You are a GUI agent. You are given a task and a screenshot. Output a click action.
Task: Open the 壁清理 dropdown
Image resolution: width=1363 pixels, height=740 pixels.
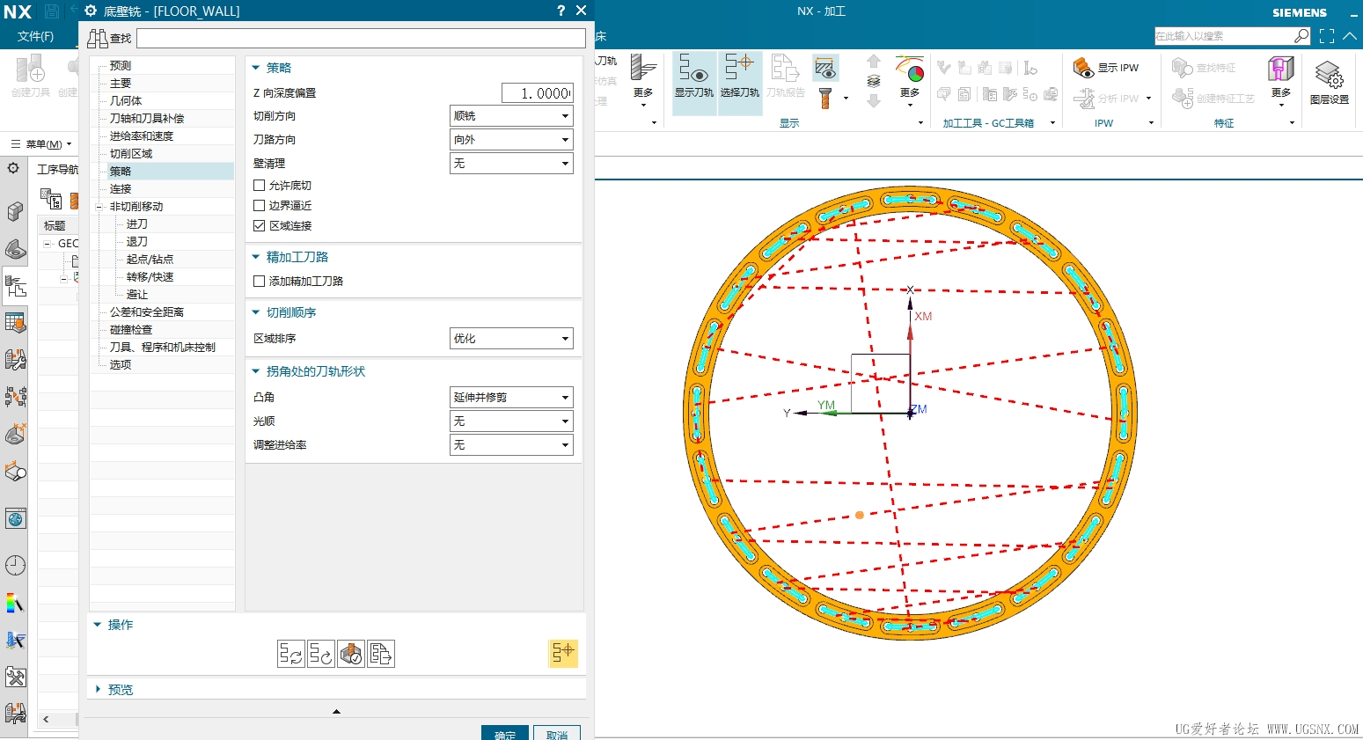click(511, 164)
